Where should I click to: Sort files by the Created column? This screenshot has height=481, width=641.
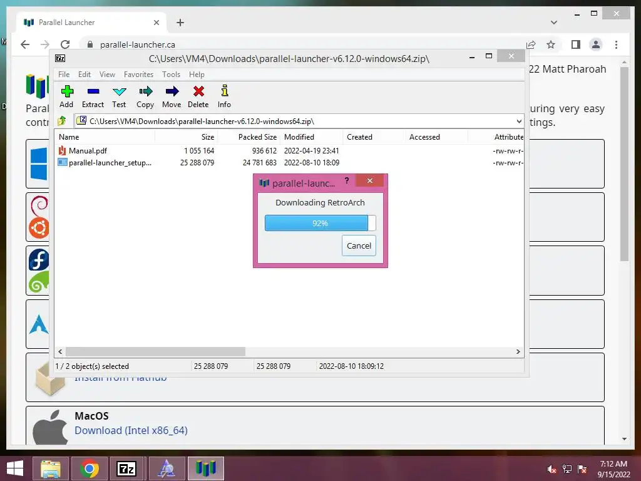tap(374, 137)
